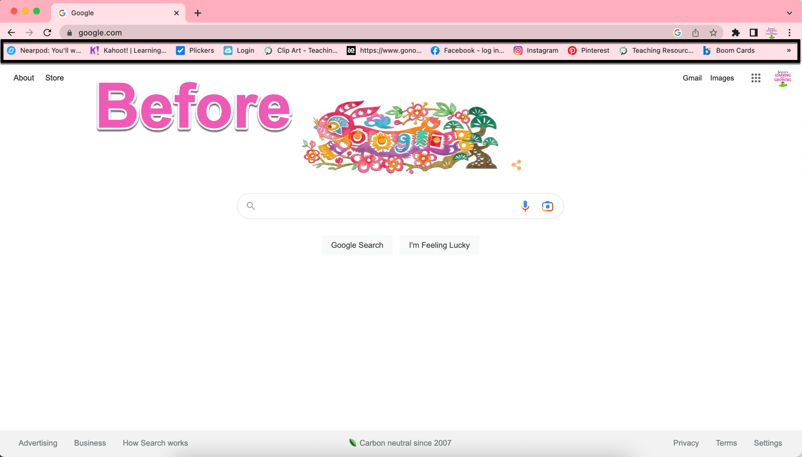Close the Google tab
The width and height of the screenshot is (802, 457).
(x=176, y=13)
